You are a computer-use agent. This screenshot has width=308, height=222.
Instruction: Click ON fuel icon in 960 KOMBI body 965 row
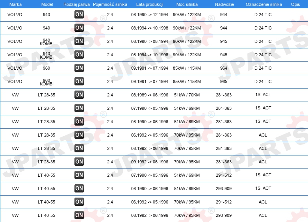(x=79, y=81)
